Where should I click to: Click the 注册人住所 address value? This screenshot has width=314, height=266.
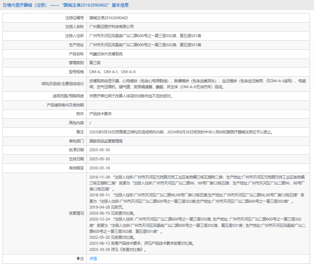(x=145, y=36)
